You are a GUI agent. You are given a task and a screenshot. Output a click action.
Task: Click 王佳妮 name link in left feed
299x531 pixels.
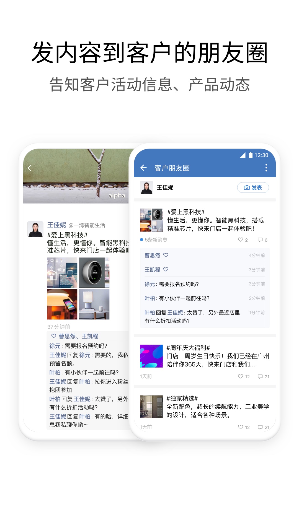[57, 225]
